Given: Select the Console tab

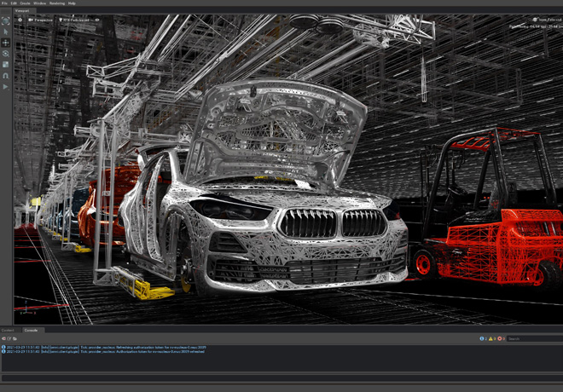Looking at the screenshot, I should point(30,330).
